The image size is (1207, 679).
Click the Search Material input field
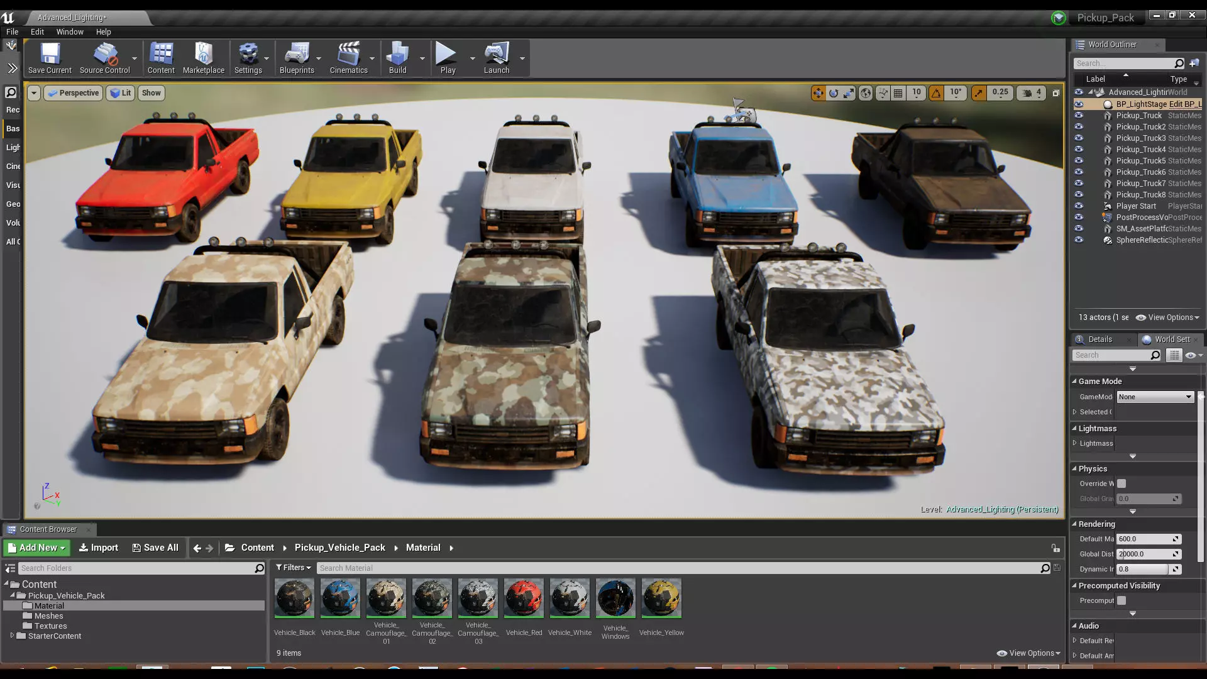(683, 568)
